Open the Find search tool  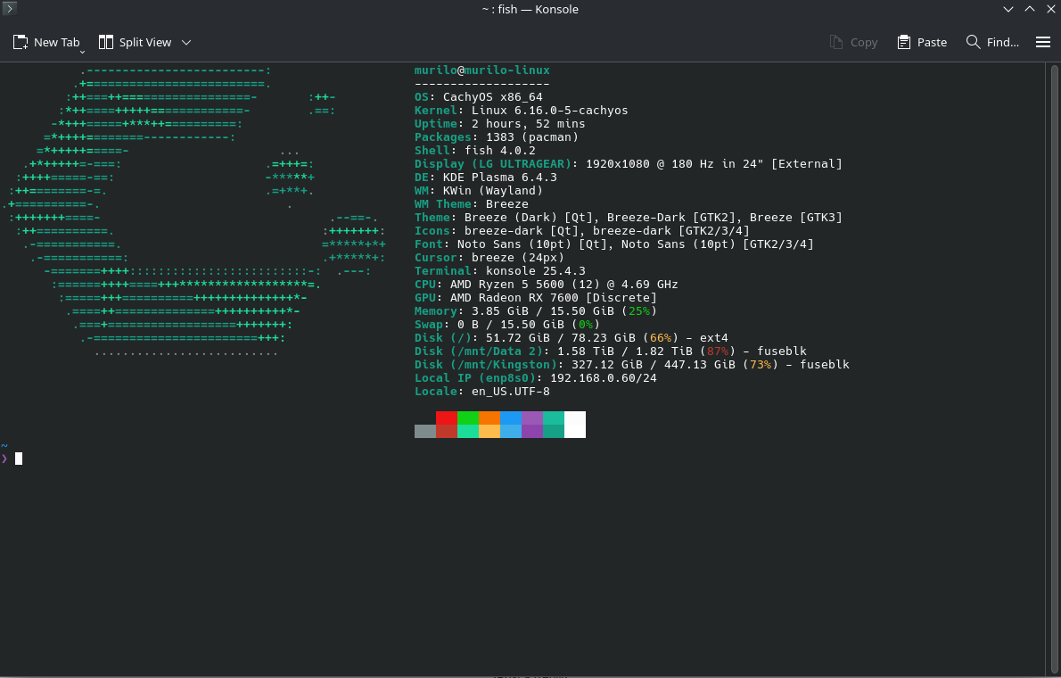[x=992, y=42]
